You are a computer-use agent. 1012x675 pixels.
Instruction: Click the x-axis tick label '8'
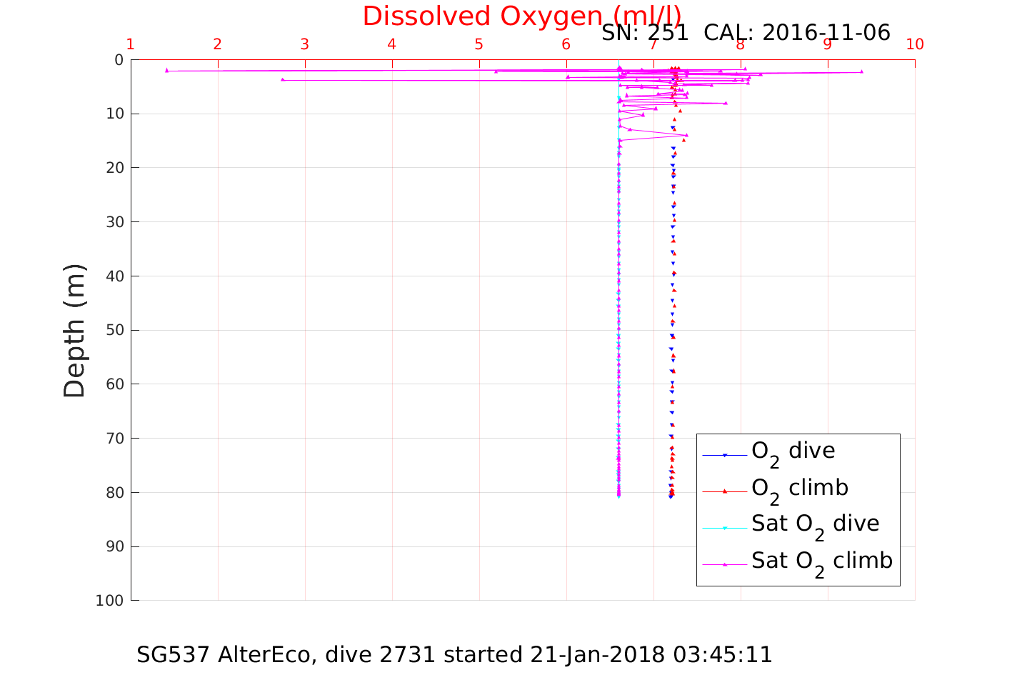click(740, 44)
